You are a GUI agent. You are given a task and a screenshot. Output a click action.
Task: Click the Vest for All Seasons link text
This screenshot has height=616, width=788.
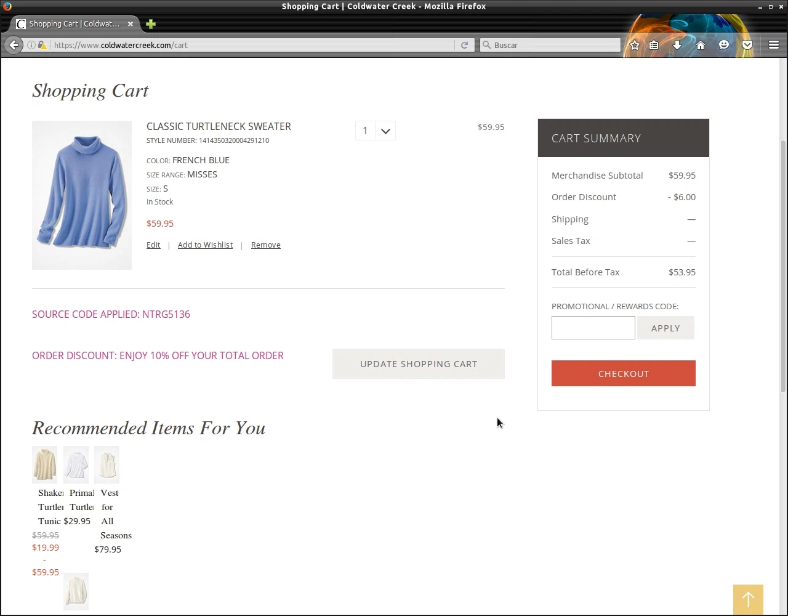(116, 514)
